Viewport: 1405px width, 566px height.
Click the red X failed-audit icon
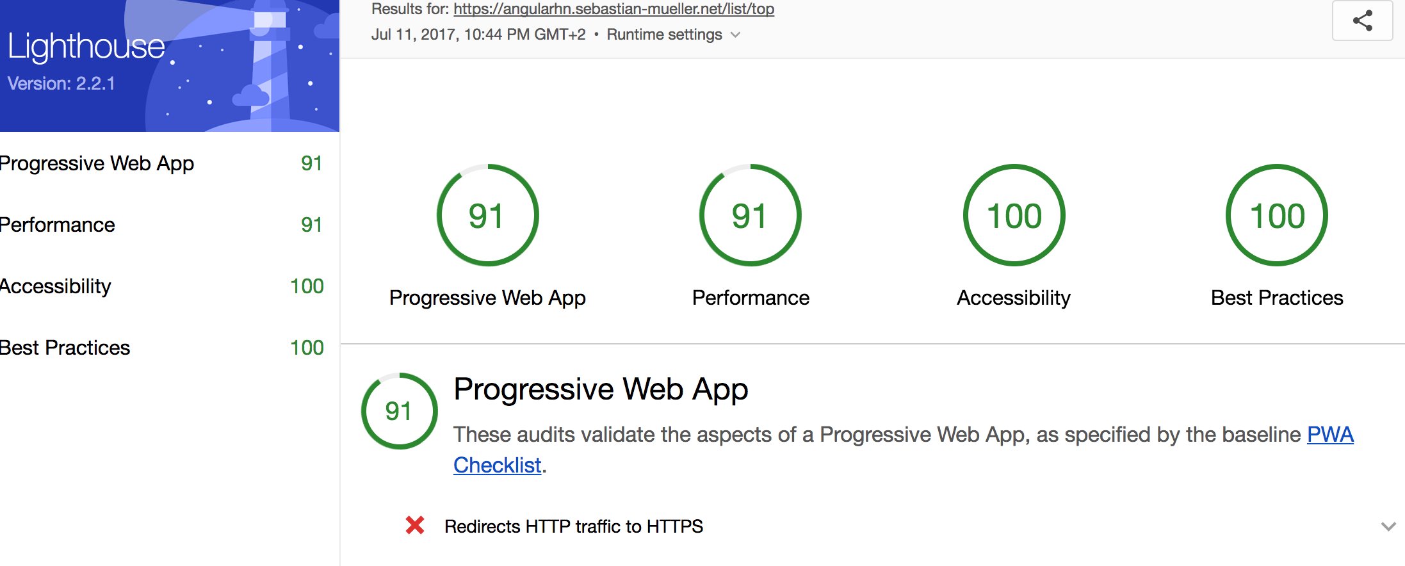click(x=415, y=526)
